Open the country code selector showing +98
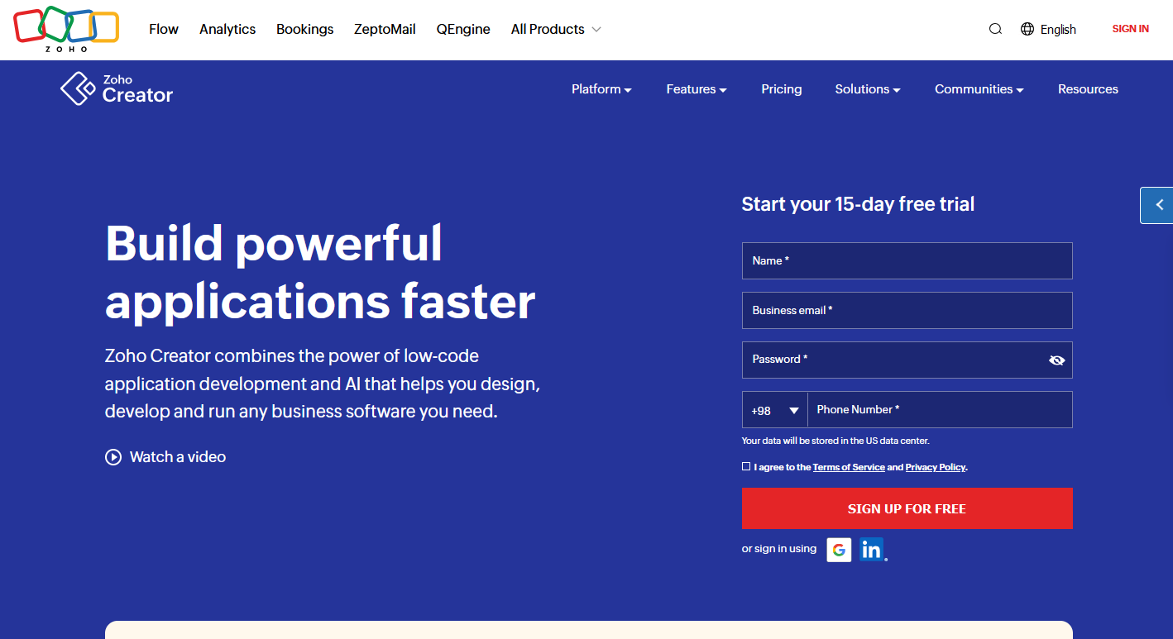This screenshot has width=1173, height=639. tap(774, 409)
